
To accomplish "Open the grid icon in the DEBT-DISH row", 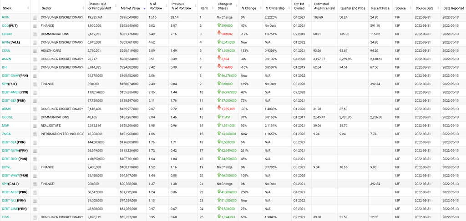I will coord(35,159).
